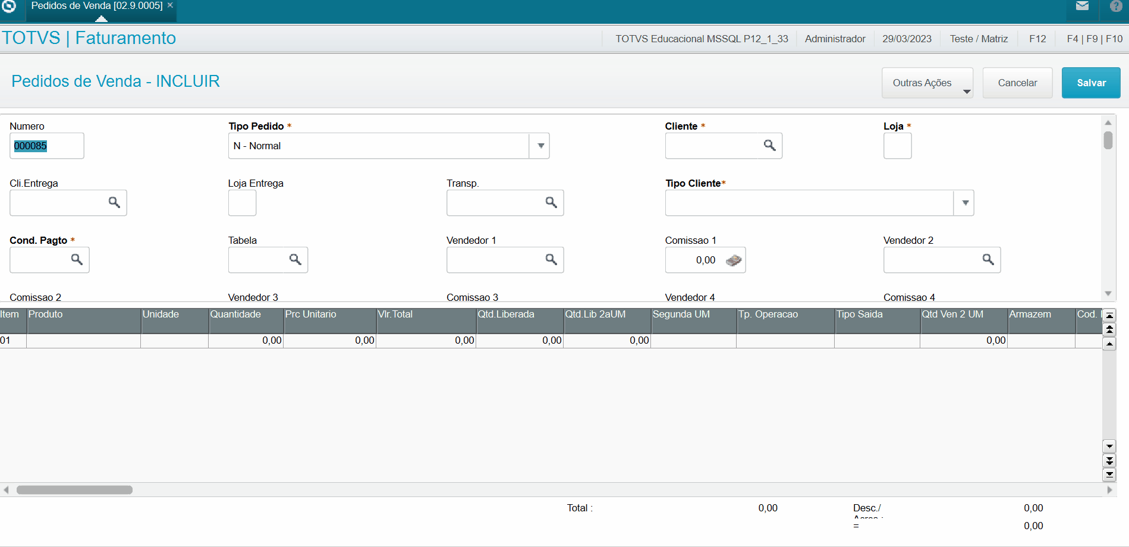Viewport: 1129px width, 547px height.
Task: Click the Armazem column header
Action: tap(1040, 320)
